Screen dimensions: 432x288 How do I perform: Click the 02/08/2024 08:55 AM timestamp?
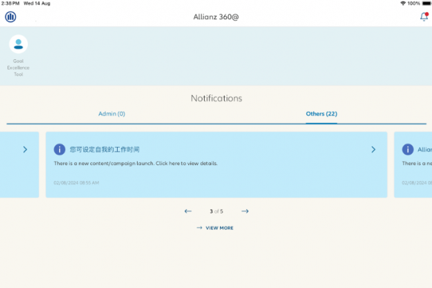click(x=76, y=182)
